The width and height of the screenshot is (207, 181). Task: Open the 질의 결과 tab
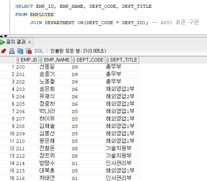16,42
